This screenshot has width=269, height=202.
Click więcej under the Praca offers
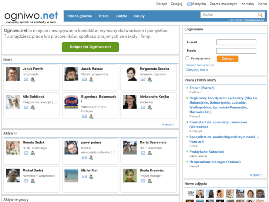coord(256,175)
